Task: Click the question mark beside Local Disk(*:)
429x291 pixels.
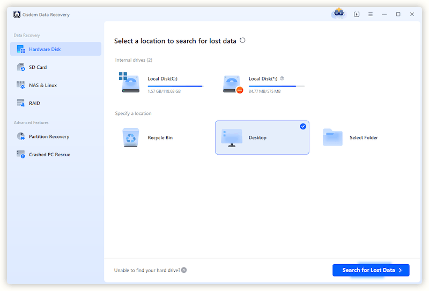Action: click(x=282, y=78)
